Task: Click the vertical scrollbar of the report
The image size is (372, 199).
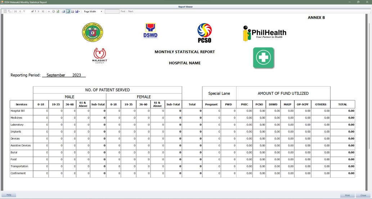Action: 369,90
